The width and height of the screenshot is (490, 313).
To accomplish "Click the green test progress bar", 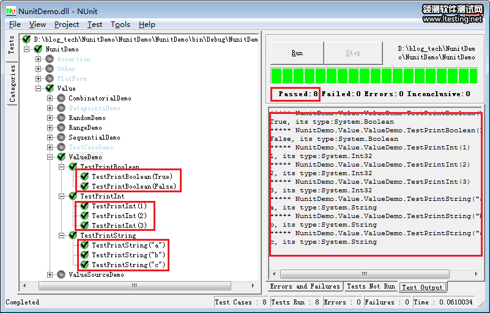I will click(374, 76).
